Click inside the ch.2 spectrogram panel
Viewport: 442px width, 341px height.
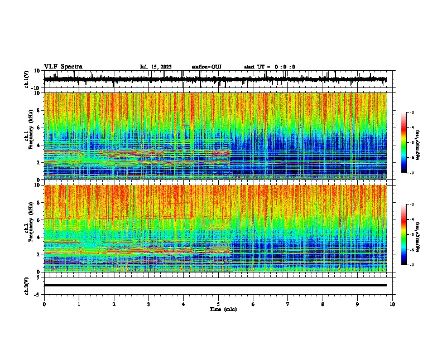pyautogui.click(x=215, y=228)
